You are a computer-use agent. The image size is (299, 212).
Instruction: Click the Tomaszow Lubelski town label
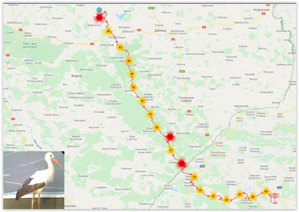(x=186, y=99)
